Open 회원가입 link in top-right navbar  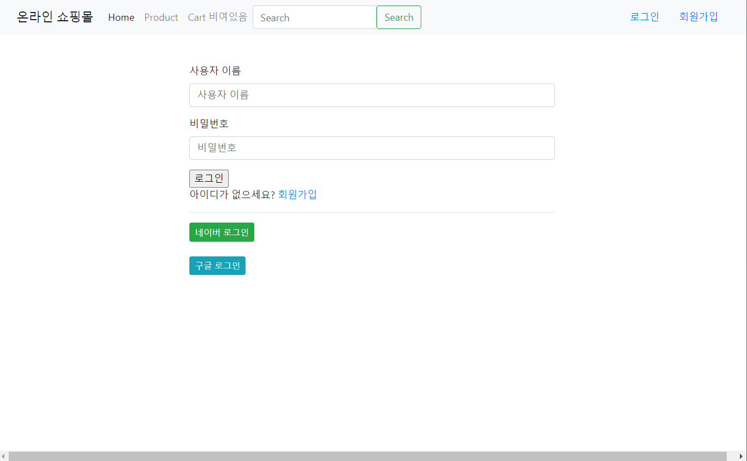(698, 17)
